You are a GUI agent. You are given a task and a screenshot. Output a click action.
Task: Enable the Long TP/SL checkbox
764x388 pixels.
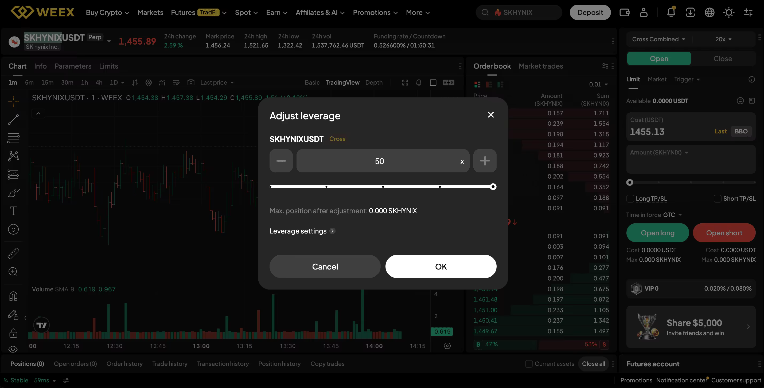[630, 199]
